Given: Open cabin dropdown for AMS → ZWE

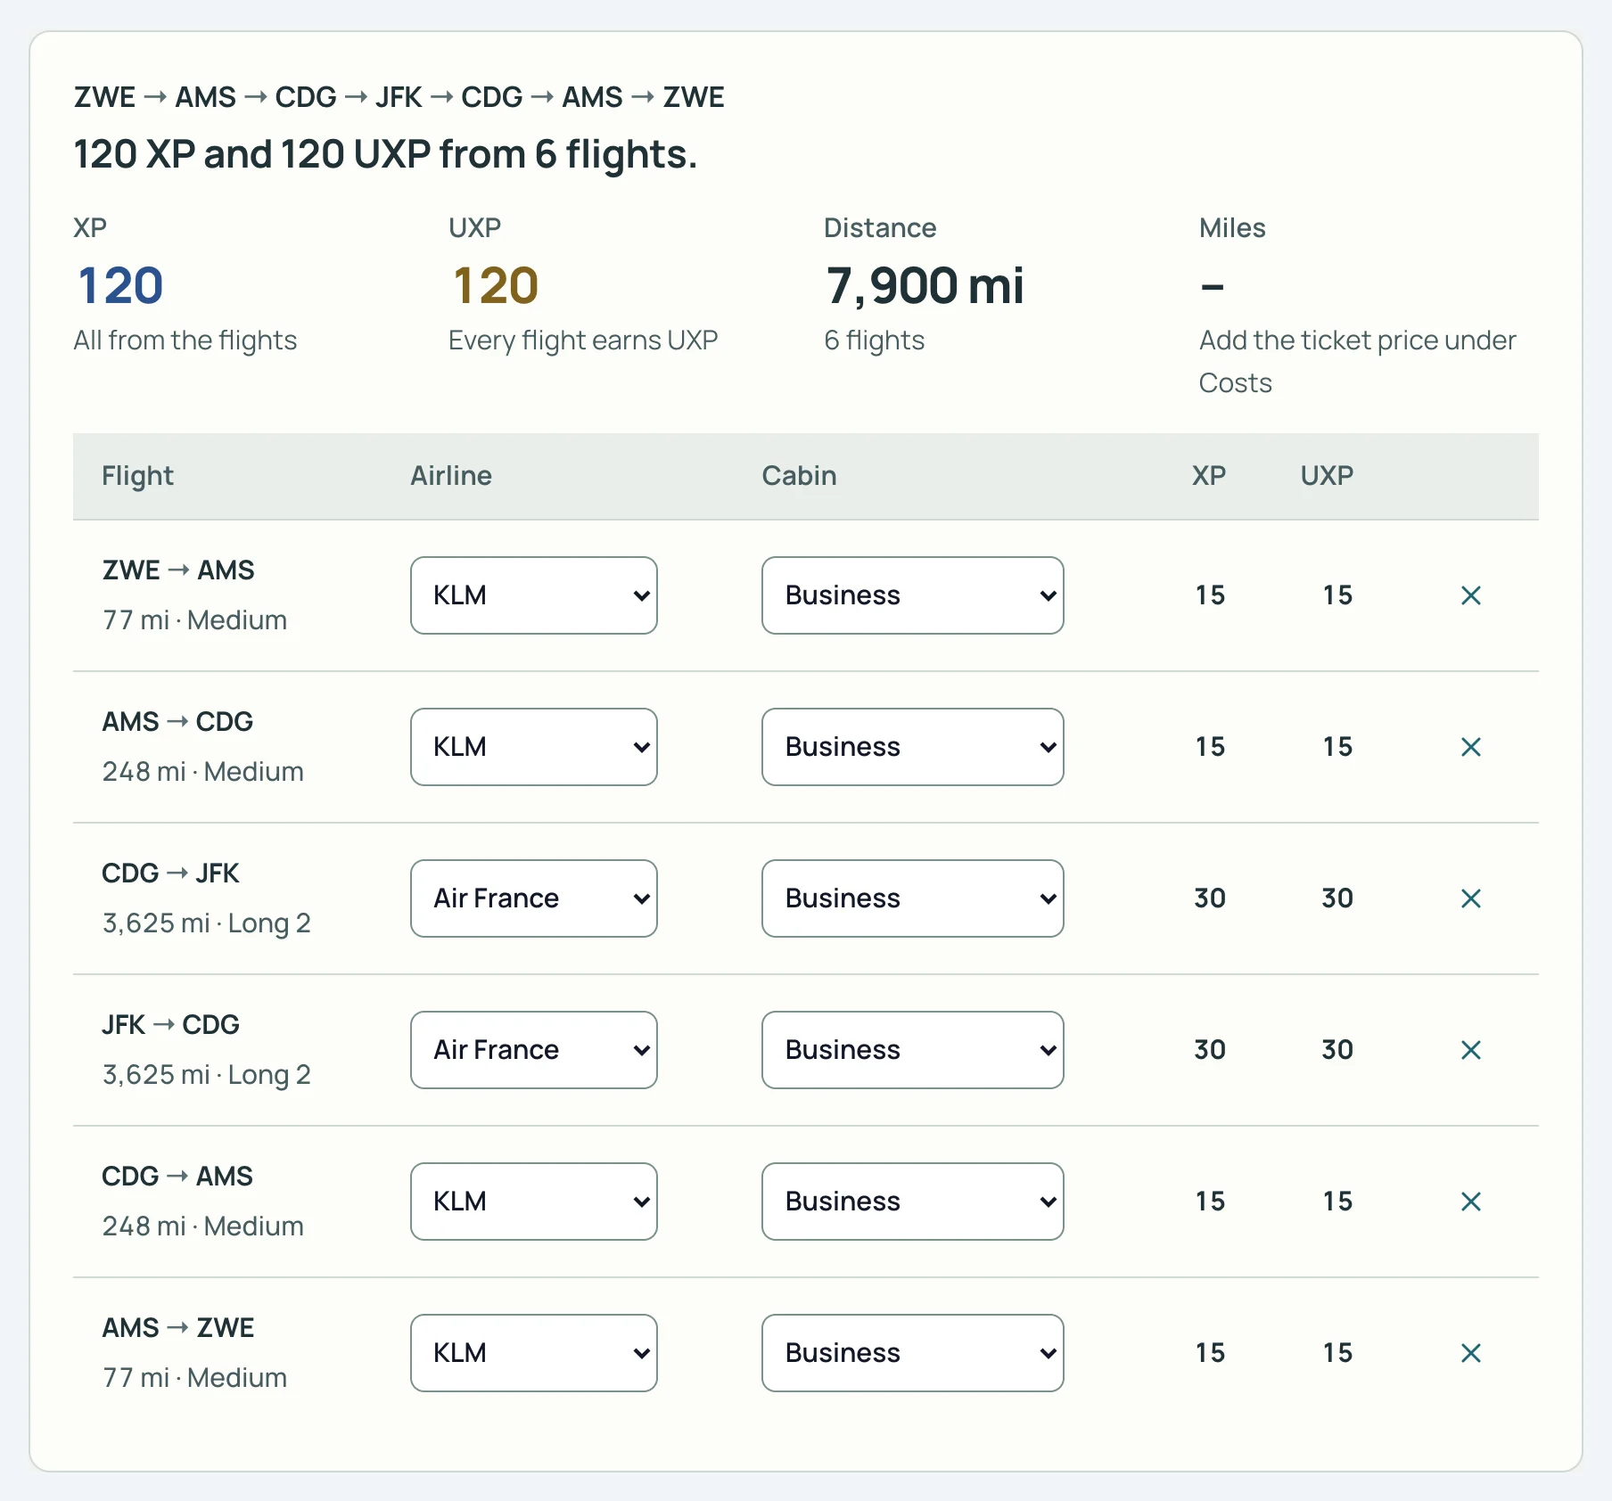Looking at the screenshot, I should [913, 1353].
